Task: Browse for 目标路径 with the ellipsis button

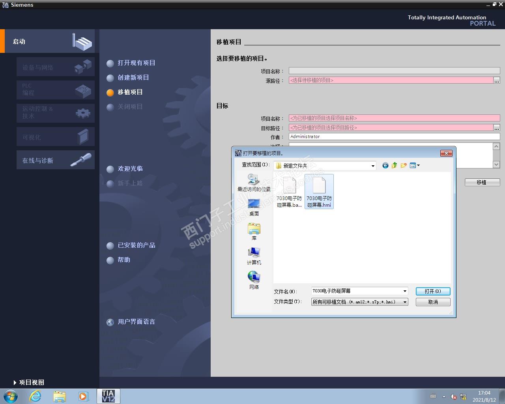Action: tap(497, 128)
